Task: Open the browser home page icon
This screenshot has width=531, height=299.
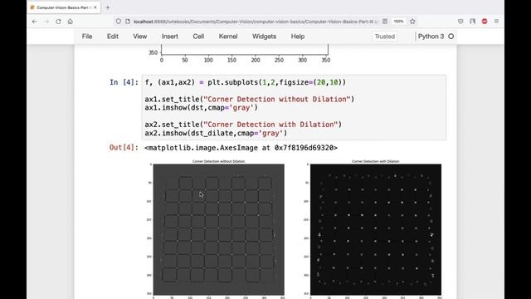Action: click(x=70, y=22)
